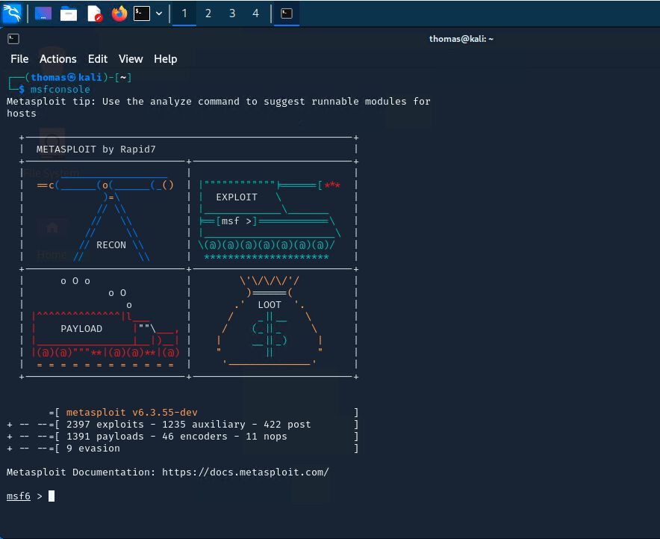Click the blue app icon beside the Kali menu

(42, 13)
